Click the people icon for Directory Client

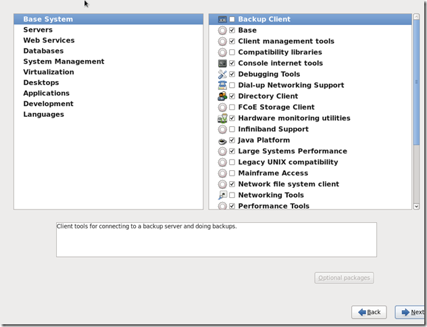tap(222, 96)
